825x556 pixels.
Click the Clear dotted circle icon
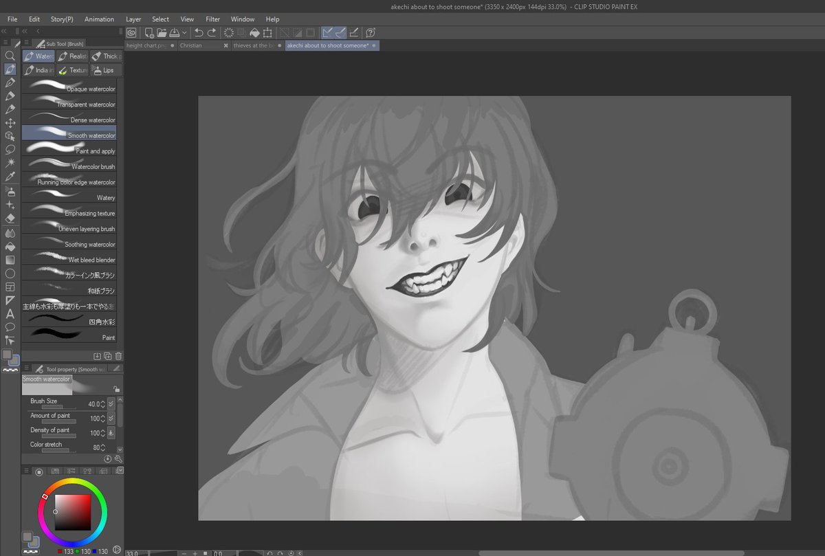[x=229, y=32]
